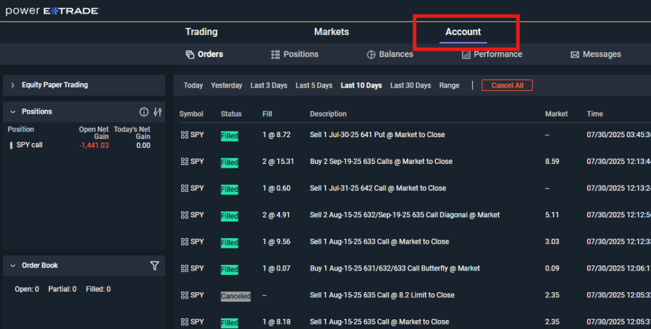Expand the Equity Paper Trading section

[x=12, y=85]
